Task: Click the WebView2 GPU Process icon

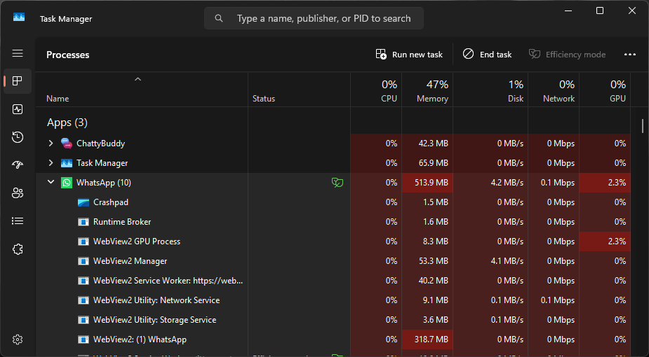Action: point(83,241)
